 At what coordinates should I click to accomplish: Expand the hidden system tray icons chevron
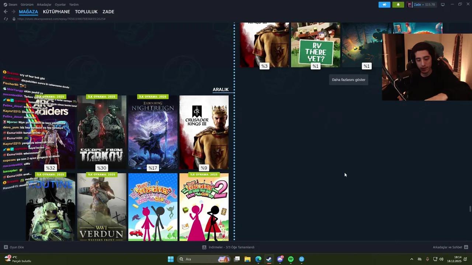[412, 259]
